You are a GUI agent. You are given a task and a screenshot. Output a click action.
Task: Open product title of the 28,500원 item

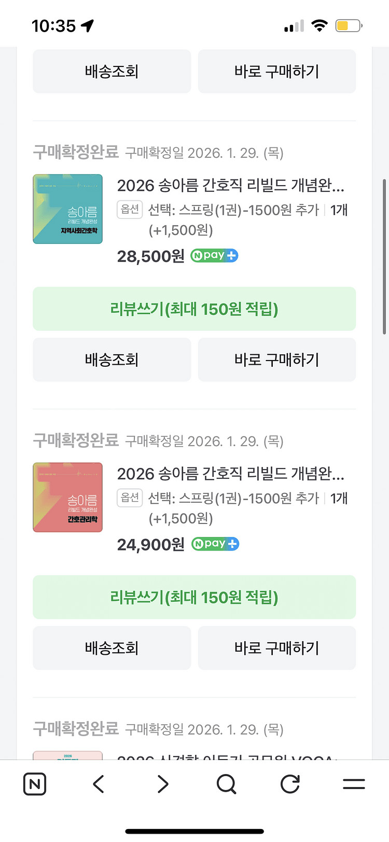pos(230,185)
